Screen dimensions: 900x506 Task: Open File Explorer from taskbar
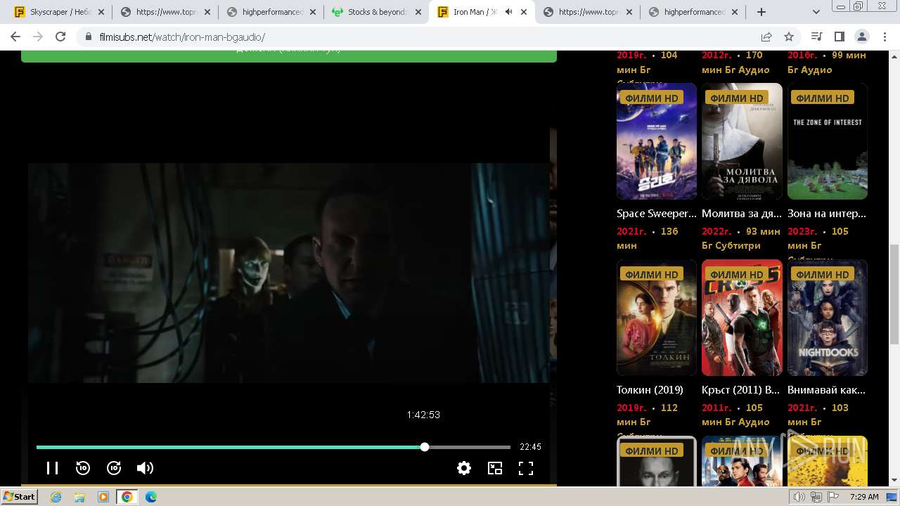pyautogui.click(x=79, y=497)
